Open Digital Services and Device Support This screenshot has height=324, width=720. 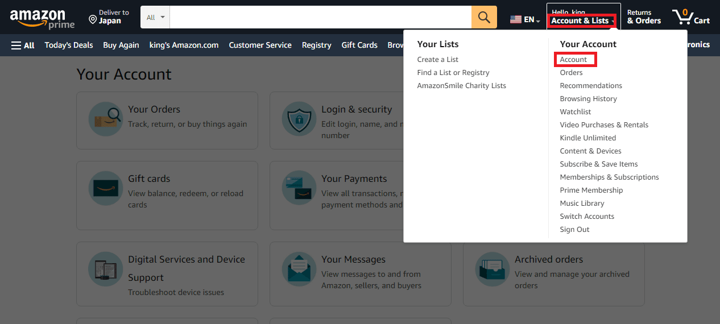point(187,268)
